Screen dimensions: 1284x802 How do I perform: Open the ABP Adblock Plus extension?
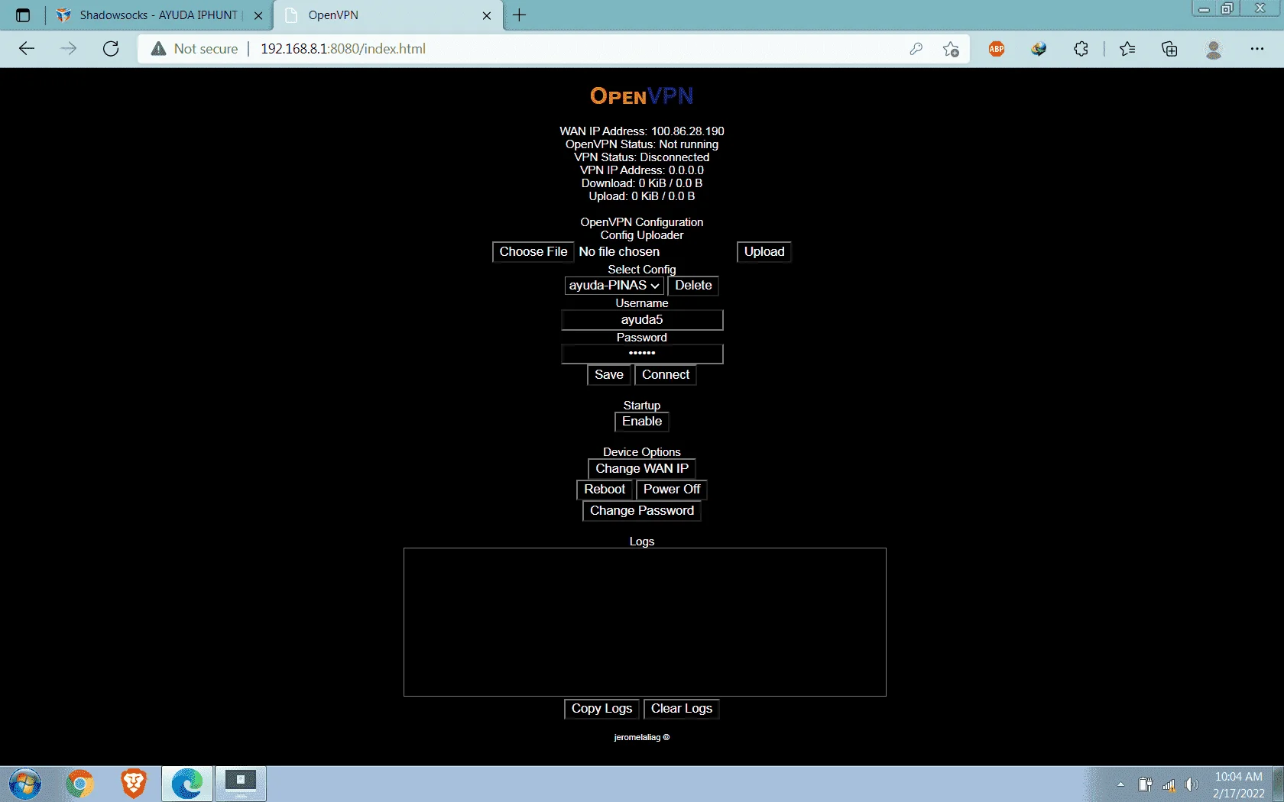coord(997,49)
